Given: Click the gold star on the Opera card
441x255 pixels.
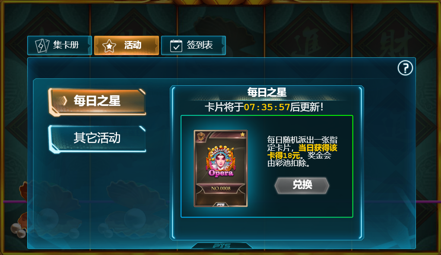Looking at the screenshot, I should (x=242, y=135).
